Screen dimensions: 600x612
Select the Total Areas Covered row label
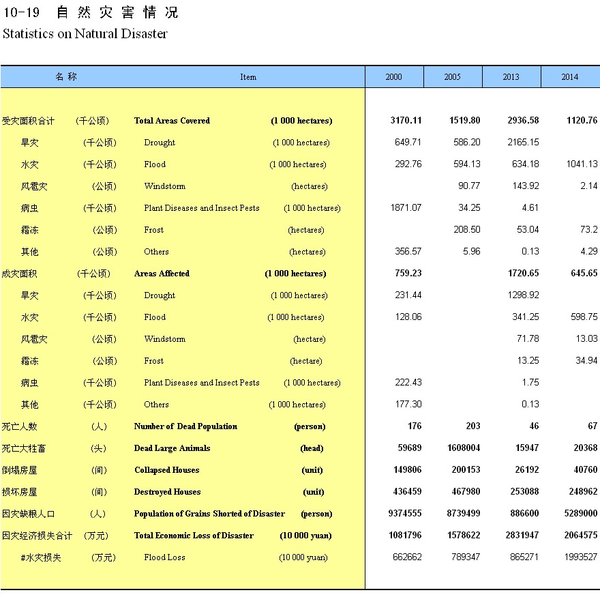tap(172, 121)
